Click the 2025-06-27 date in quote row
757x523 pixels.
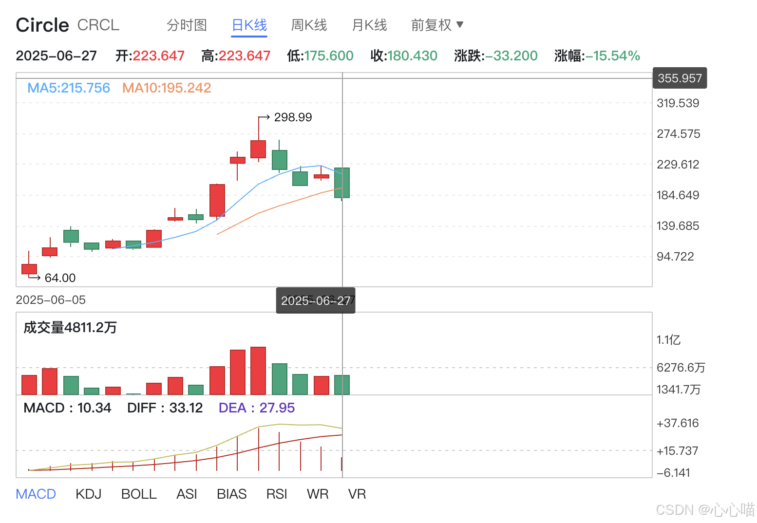[57, 56]
